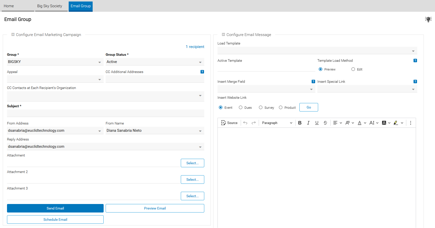This screenshot has width=435, height=228.
Task: Select the Event website link option
Action: (x=221, y=107)
